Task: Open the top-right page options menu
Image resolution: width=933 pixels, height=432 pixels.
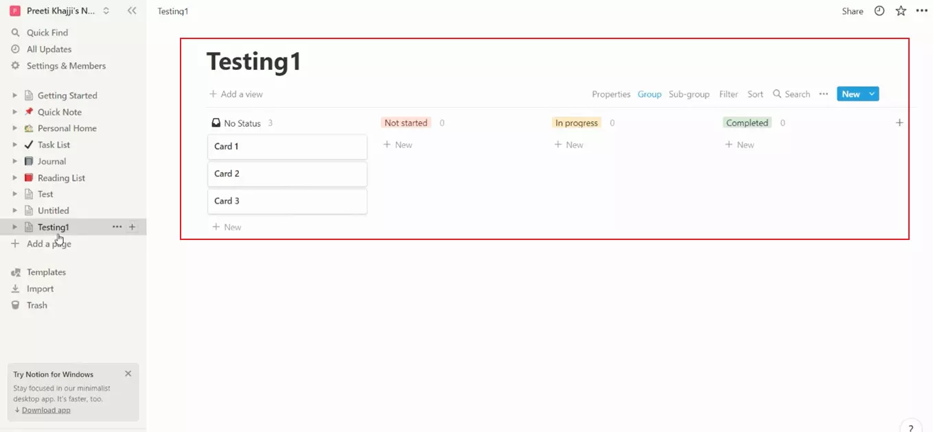Action: click(922, 11)
